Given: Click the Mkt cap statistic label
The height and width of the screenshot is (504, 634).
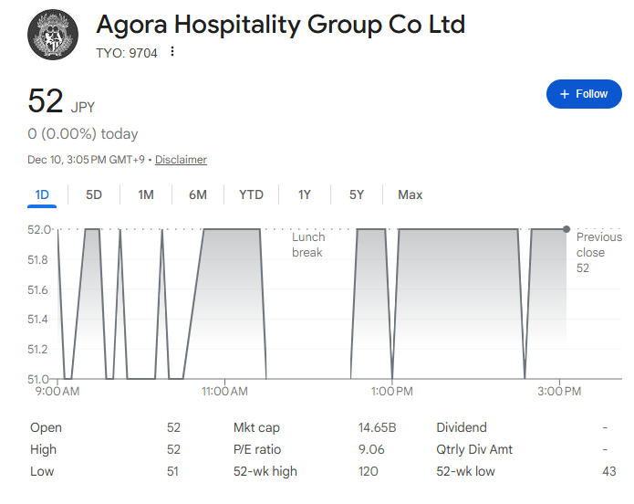Looking at the screenshot, I should click(255, 427).
